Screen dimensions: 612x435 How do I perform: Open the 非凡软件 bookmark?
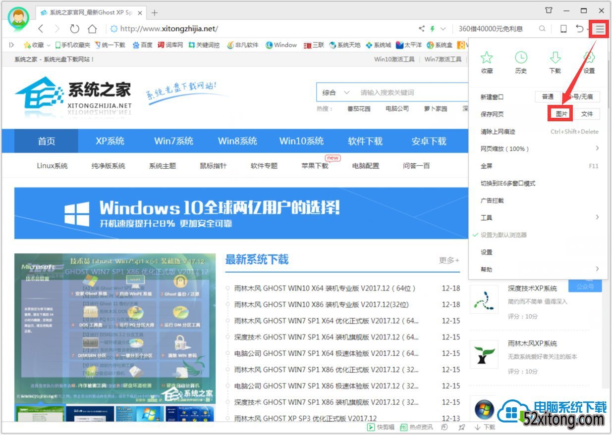pyautogui.click(x=243, y=45)
